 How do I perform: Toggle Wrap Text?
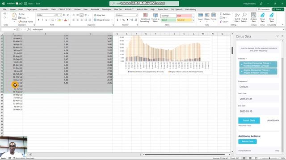coord(99,15)
